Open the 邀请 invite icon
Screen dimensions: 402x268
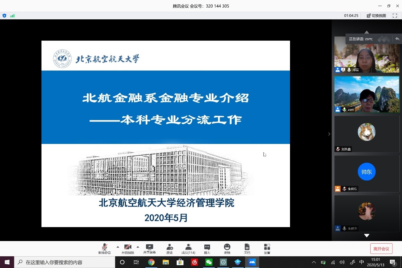(169, 249)
